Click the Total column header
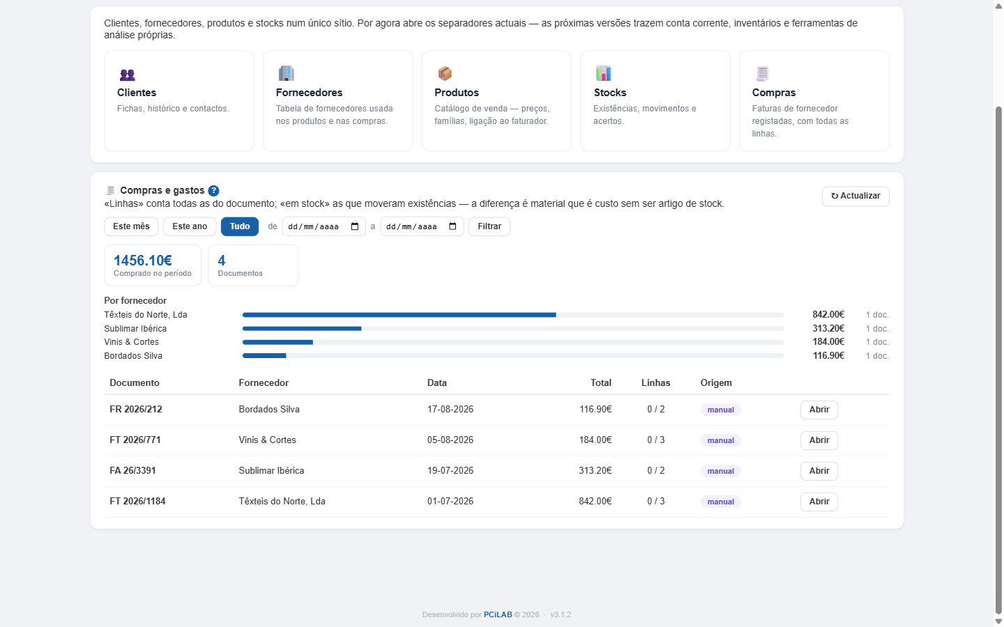The width and height of the screenshot is (1004, 627). 601,383
